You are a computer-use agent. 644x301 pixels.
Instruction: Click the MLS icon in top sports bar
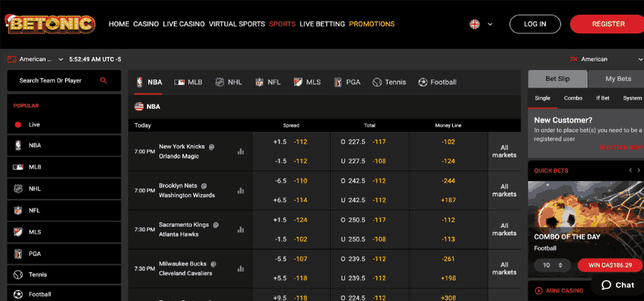click(x=299, y=82)
